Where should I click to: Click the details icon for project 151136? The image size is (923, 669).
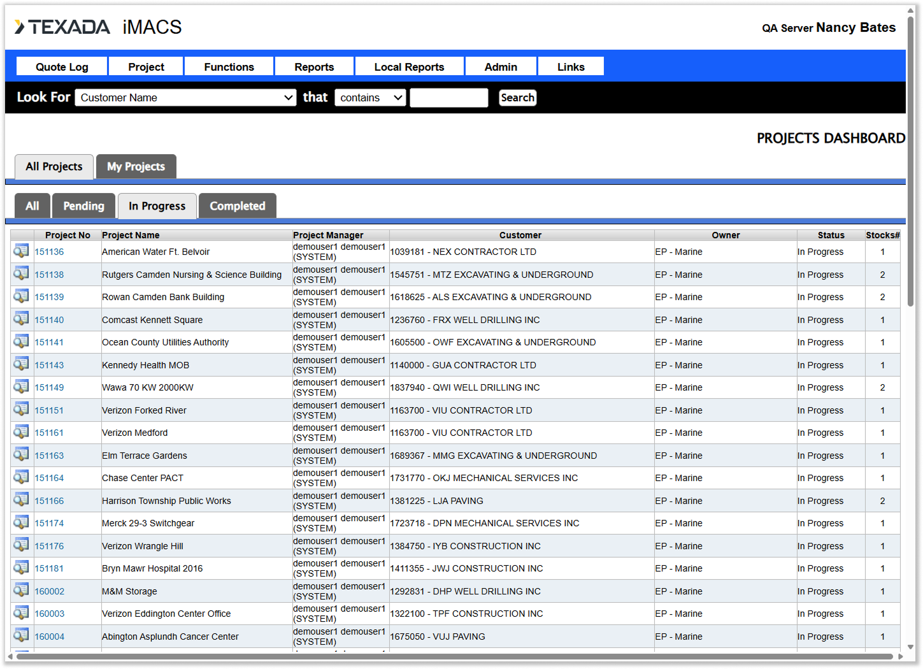click(21, 251)
